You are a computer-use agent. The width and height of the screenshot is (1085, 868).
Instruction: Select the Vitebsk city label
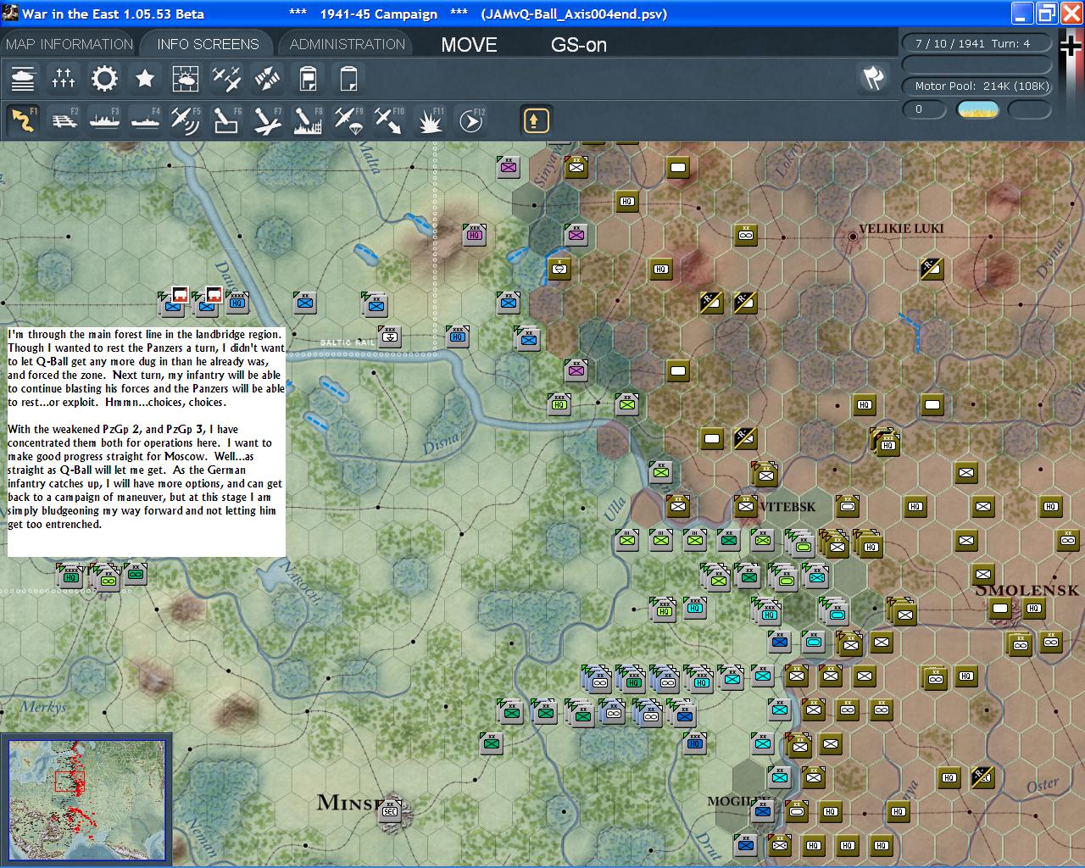[x=788, y=507]
